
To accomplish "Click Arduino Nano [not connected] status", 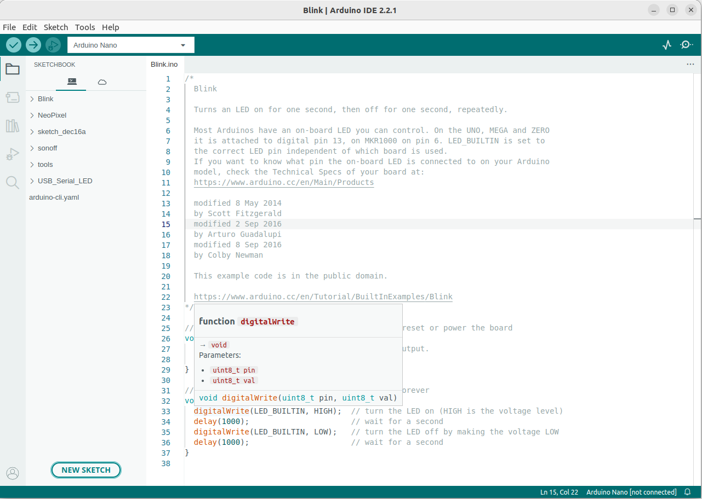I will [631, 492].
